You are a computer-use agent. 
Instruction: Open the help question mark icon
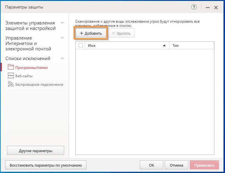pyautogui.click(x=194, y=7)
